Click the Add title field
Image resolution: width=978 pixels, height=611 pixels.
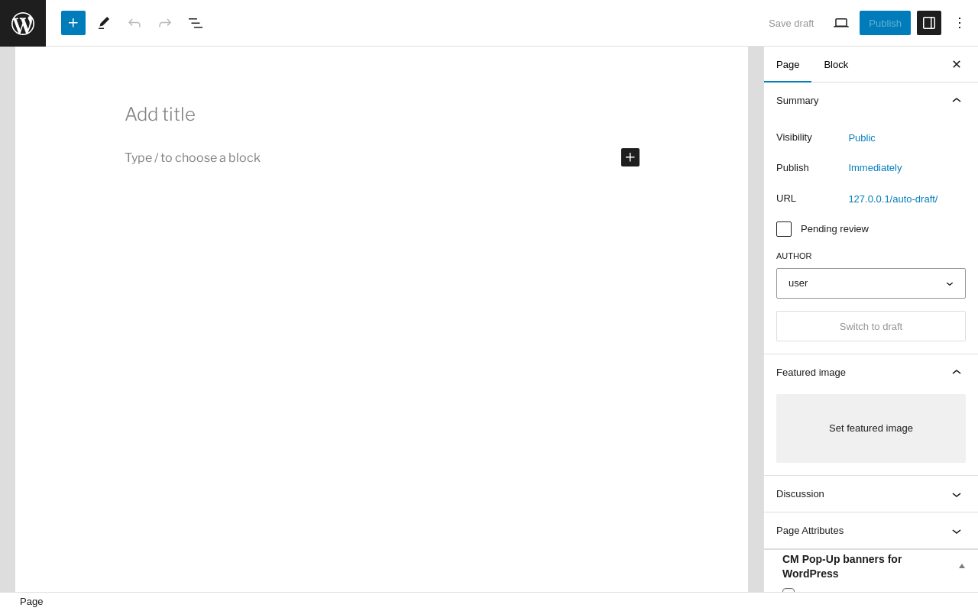(x=382, y=115)
